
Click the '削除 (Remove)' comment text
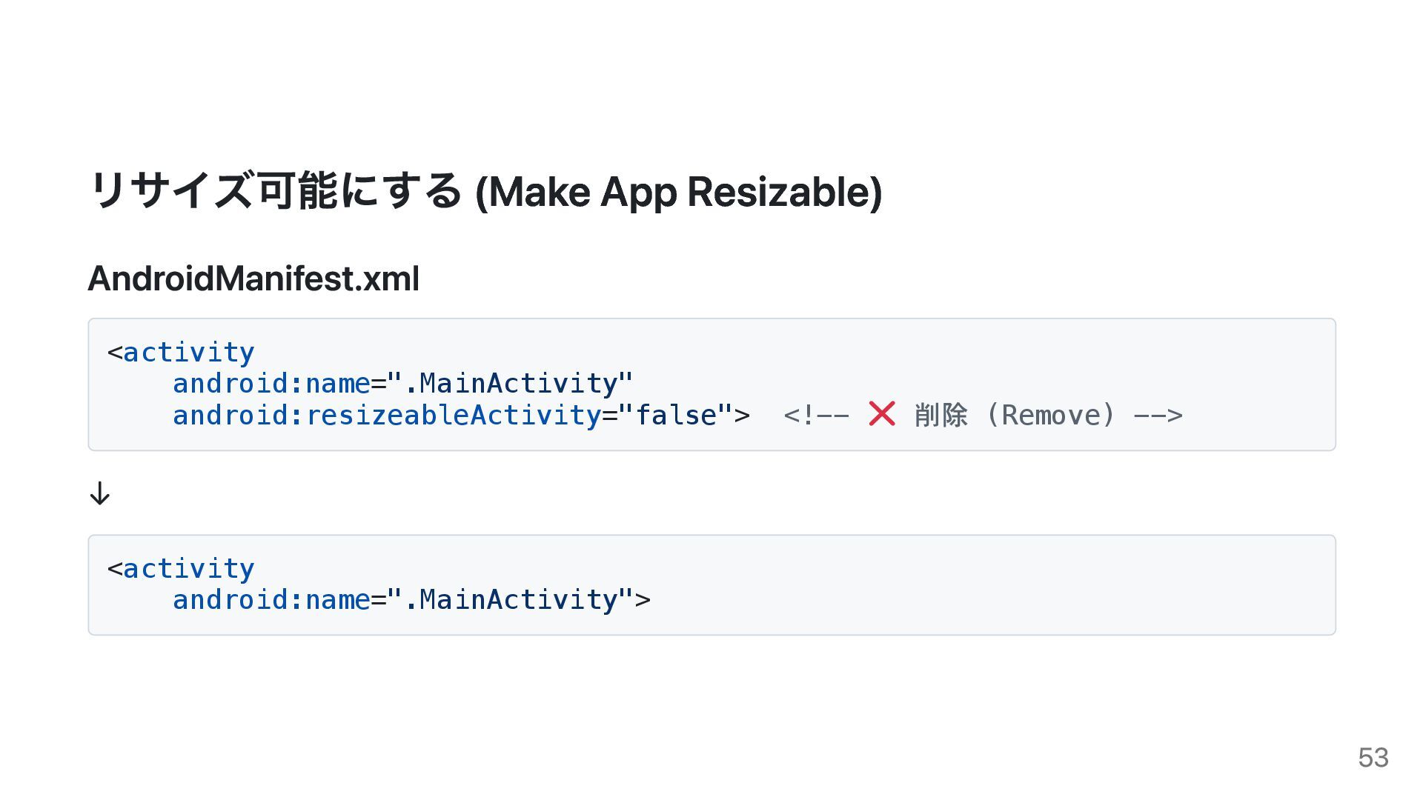[1015, 415]
